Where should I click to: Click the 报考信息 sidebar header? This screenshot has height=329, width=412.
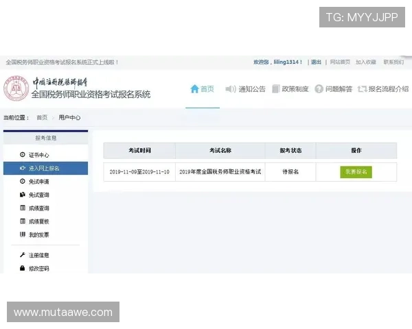tap(46, 138)
